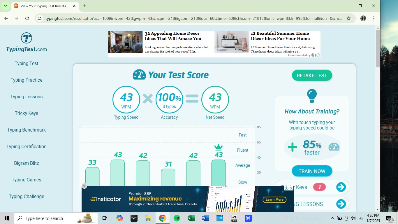Select Typing Benchmark in the sidebar
The width and height of the screenshot is (398, 224).
(x=26, y=130)
